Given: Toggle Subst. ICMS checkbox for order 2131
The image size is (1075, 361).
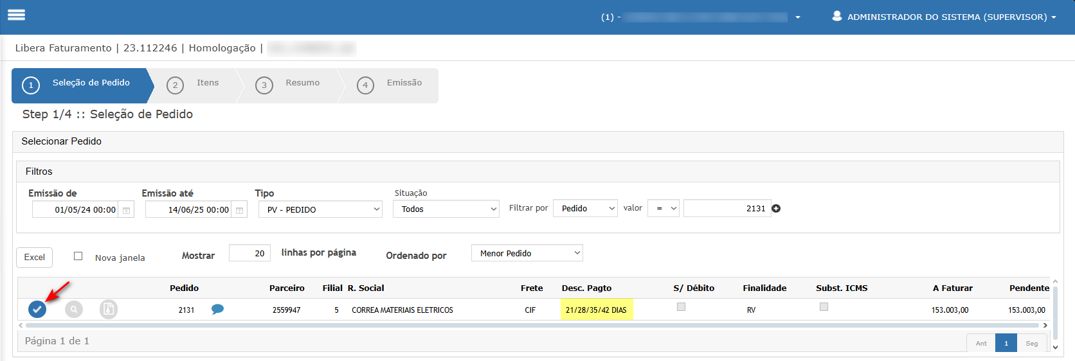Looking at the screenshot, I should tap(824, 306).
